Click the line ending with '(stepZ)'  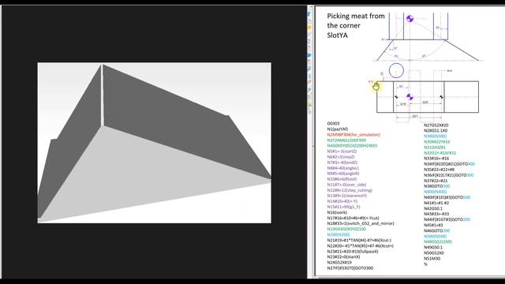(x=342, y=157)
